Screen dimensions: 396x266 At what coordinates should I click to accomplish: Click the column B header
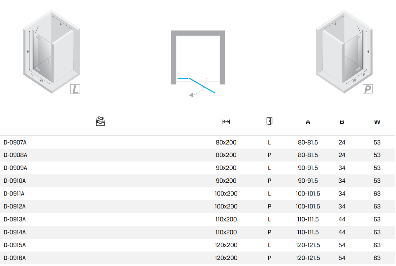coord(342,122)
